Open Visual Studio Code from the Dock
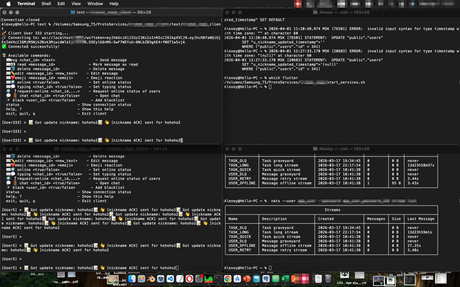 tap(170, 278)
